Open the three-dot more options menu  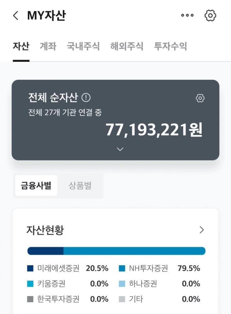(187, 15)
